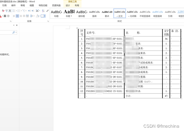
Task: Apply the 明显强调 style
Action: (x=158, y=13)
